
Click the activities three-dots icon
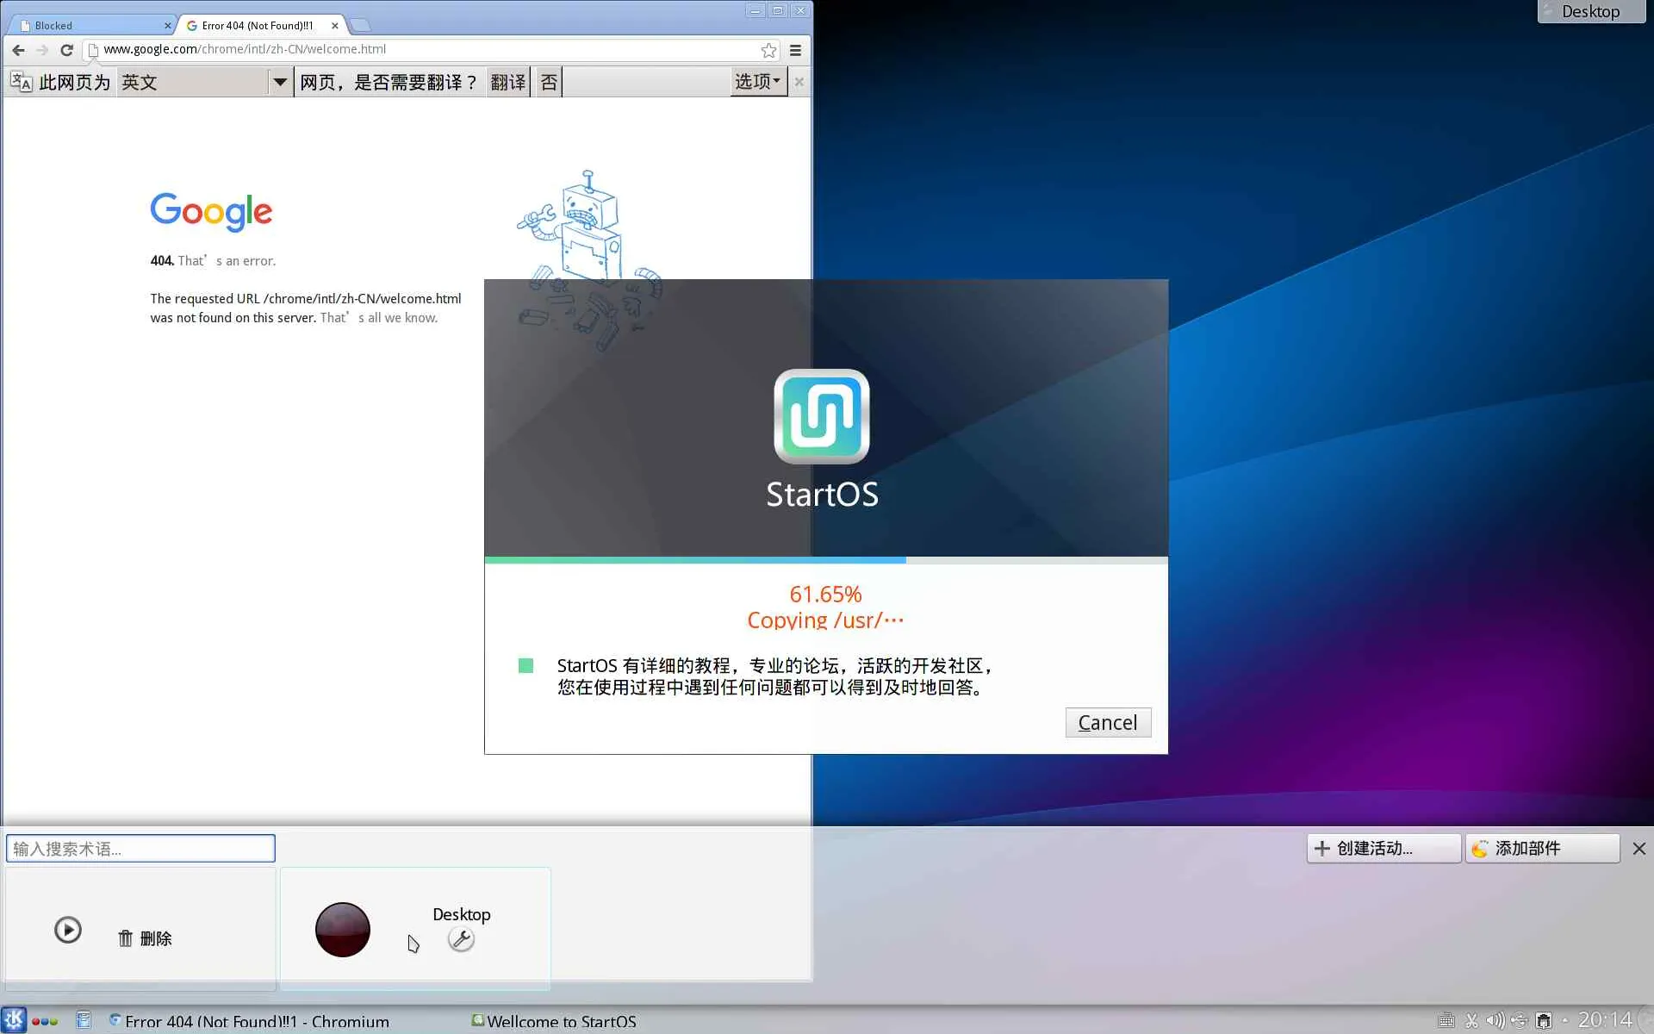45,1021
